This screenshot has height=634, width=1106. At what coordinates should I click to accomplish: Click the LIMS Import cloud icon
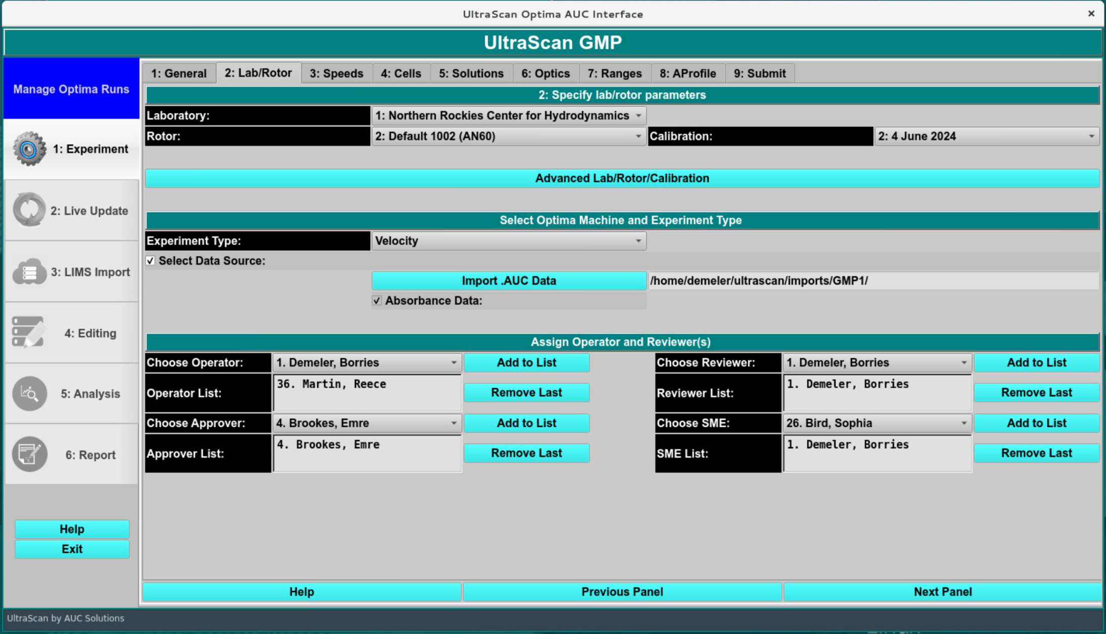coord(29,272)
